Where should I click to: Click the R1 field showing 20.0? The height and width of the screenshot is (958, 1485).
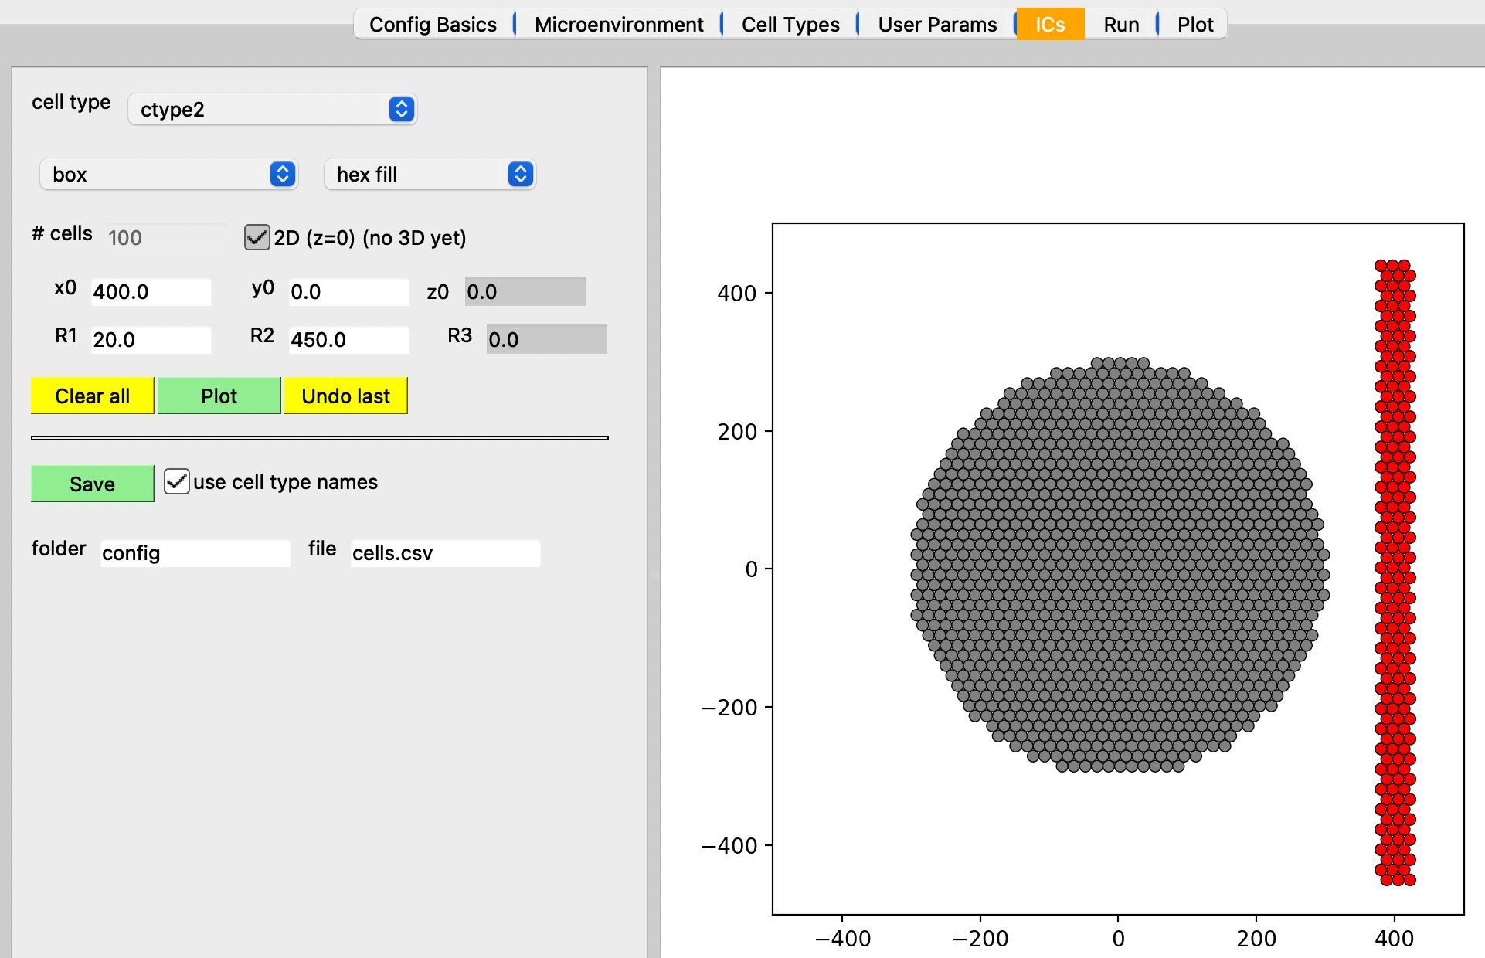151,340
